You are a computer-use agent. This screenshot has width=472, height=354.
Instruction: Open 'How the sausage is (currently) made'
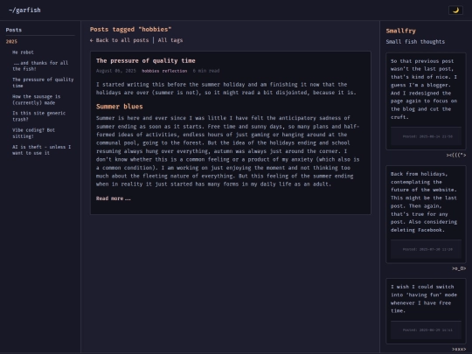click(x=36, y=100)
